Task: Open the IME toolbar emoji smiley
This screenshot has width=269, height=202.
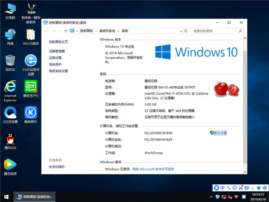Action: coord(235,188)
